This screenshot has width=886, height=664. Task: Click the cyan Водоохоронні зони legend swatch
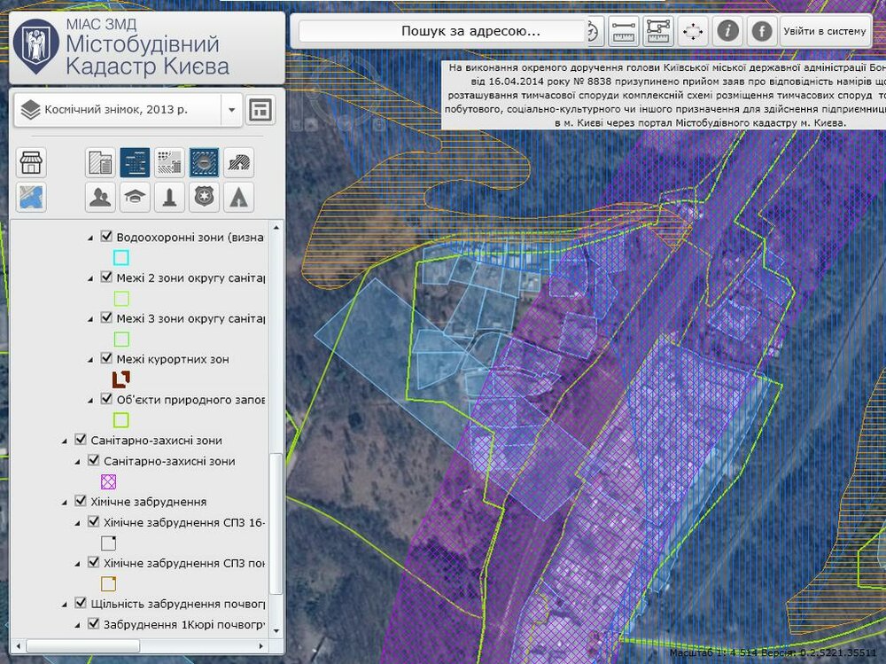pos(121,258)
